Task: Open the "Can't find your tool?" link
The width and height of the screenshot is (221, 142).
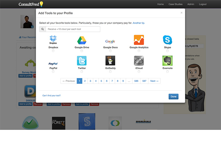Action: click(52, 95)
